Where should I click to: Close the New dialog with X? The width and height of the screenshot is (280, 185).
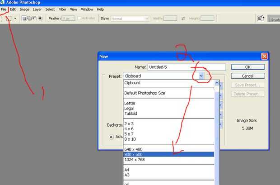coord(264,57)
